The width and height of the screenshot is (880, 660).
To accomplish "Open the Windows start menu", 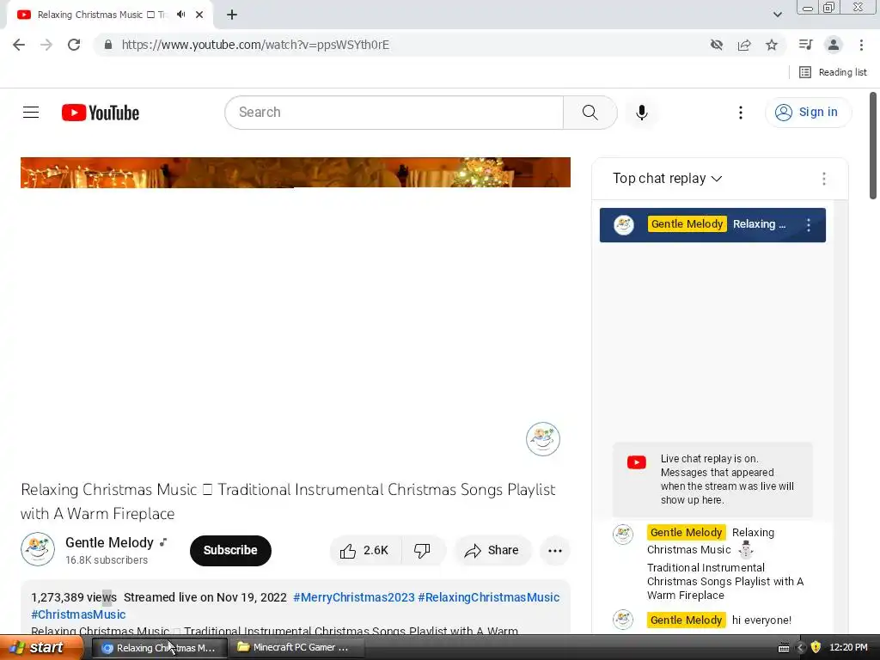I will tap(40, 647).
